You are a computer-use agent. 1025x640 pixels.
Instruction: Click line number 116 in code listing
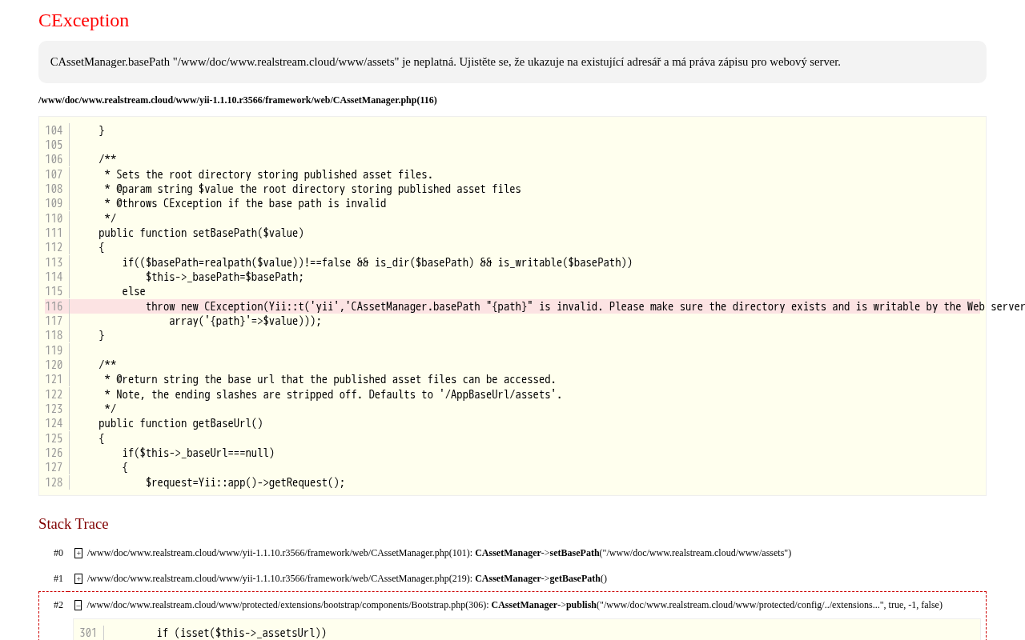click(x=54, y=306)
